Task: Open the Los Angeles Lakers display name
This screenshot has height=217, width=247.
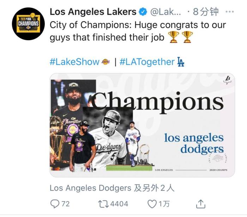Action: coord(93,12)
